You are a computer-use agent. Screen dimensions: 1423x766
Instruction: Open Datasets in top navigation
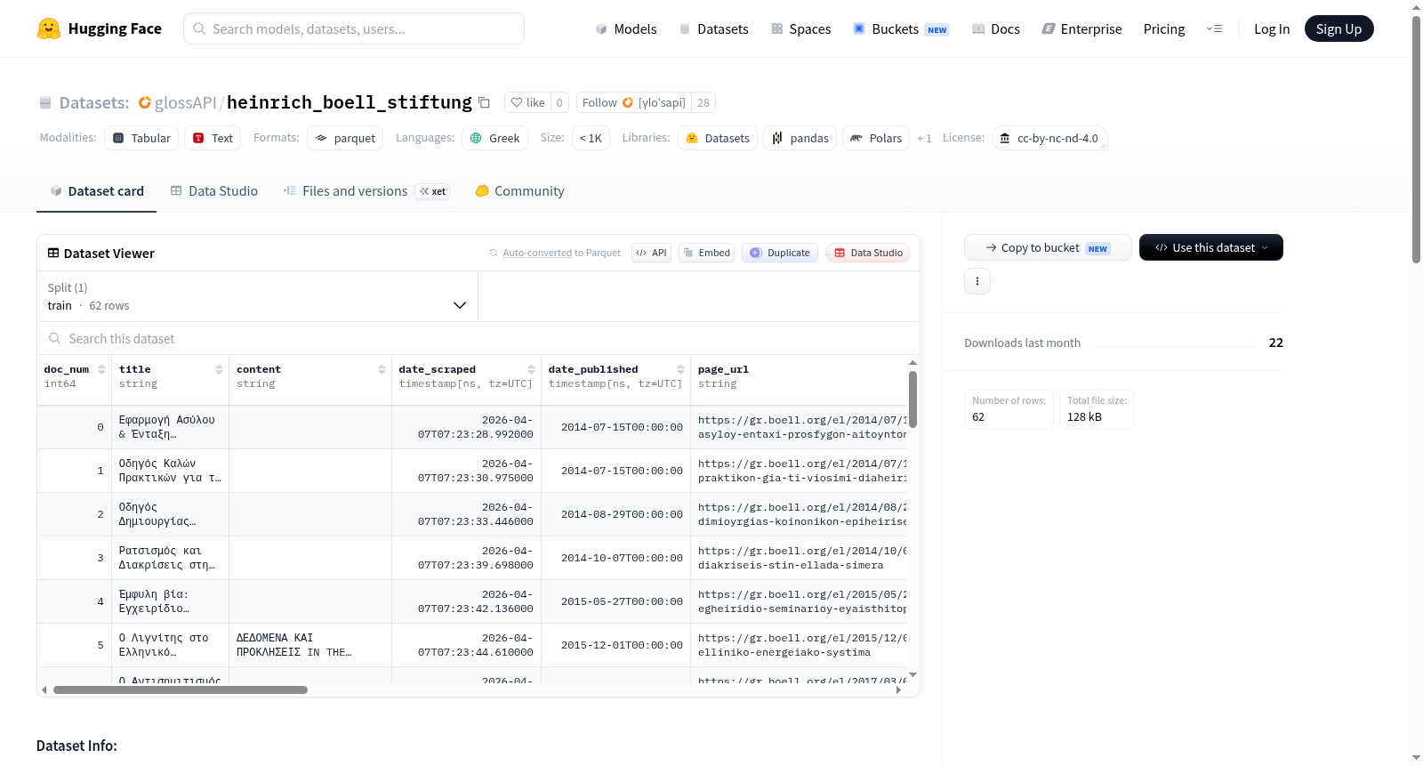click(x=713, y=28)
